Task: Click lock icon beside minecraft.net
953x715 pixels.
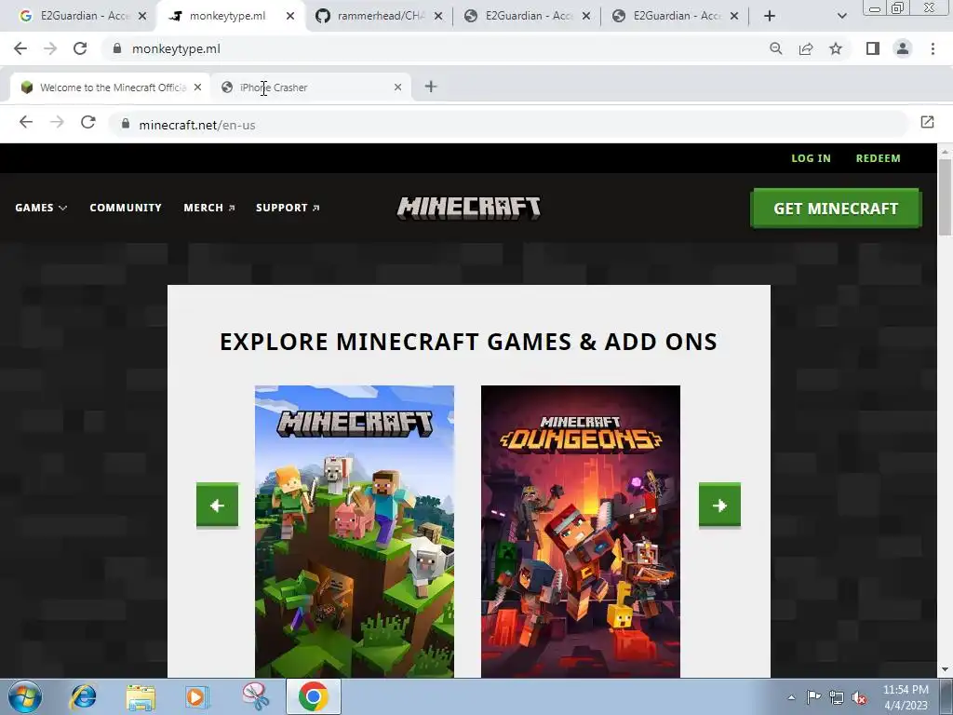Action: tap(126, 124)
